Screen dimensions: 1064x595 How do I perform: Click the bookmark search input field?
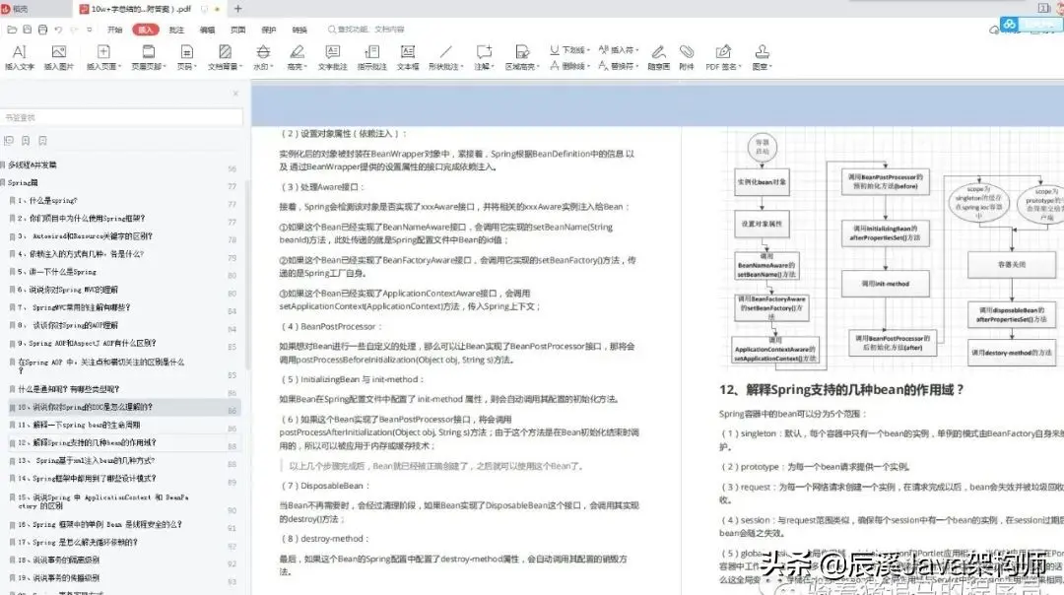point(121,117)
